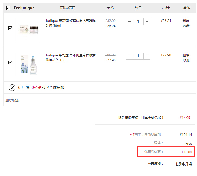Click 删除 for the 100ml serum
The width and height of the screenshot is (197, 176).
point(186,55)
